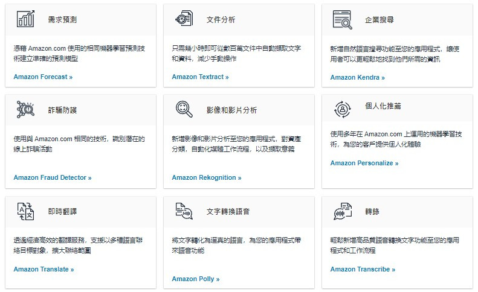Click the enterprise search magnifier icon
This screenshot has width=478, height=292.
[343, 20]
